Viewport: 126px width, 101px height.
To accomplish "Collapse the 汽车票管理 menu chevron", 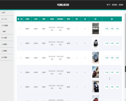I will coord(12,25).
